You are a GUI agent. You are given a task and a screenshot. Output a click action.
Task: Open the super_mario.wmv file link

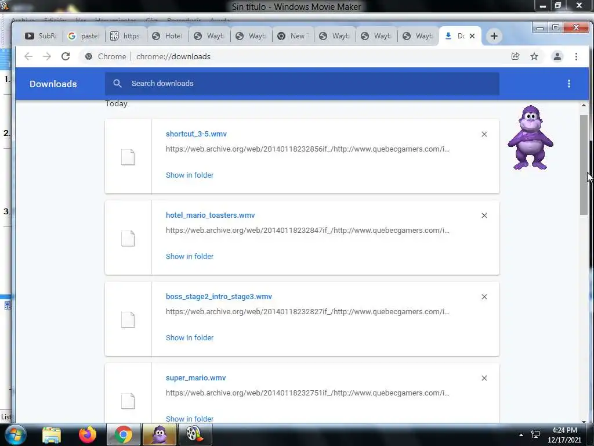195,377
